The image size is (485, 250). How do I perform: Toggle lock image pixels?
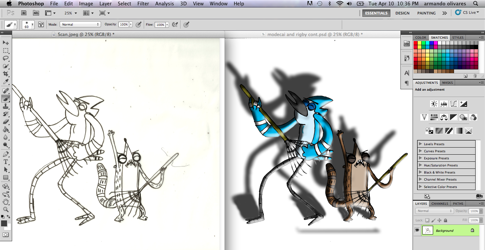coord(433,220)
